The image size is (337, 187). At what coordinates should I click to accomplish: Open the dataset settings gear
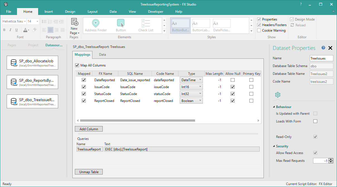[x=277, y=94]
